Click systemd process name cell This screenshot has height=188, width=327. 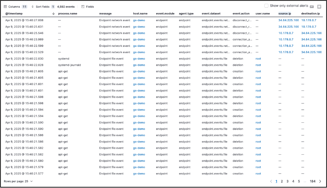click(x=64, y=59)
